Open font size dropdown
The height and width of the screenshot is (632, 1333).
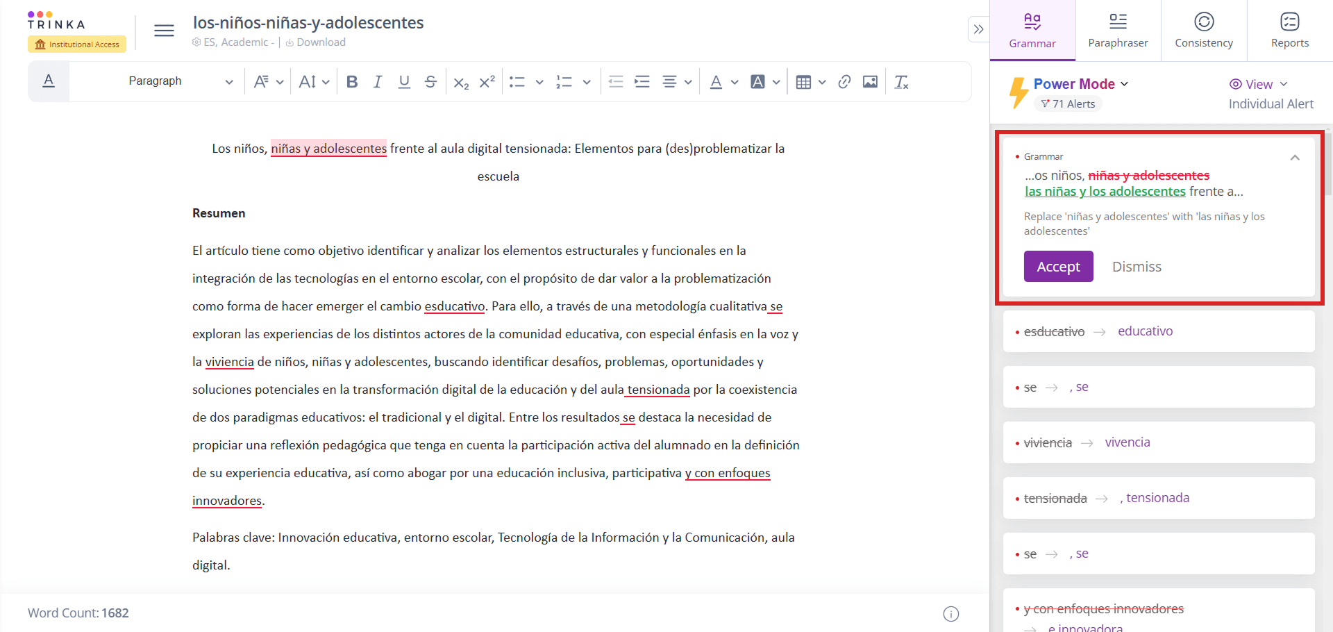pyautogui.click(x=314, y=82)
